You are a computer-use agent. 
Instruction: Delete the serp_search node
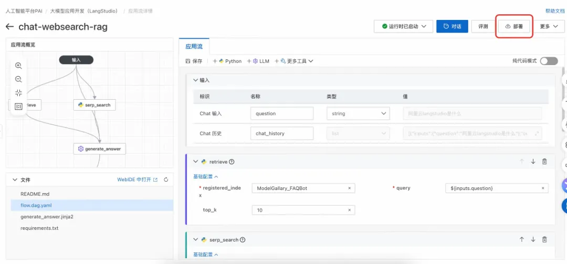(x=544, y=239)
